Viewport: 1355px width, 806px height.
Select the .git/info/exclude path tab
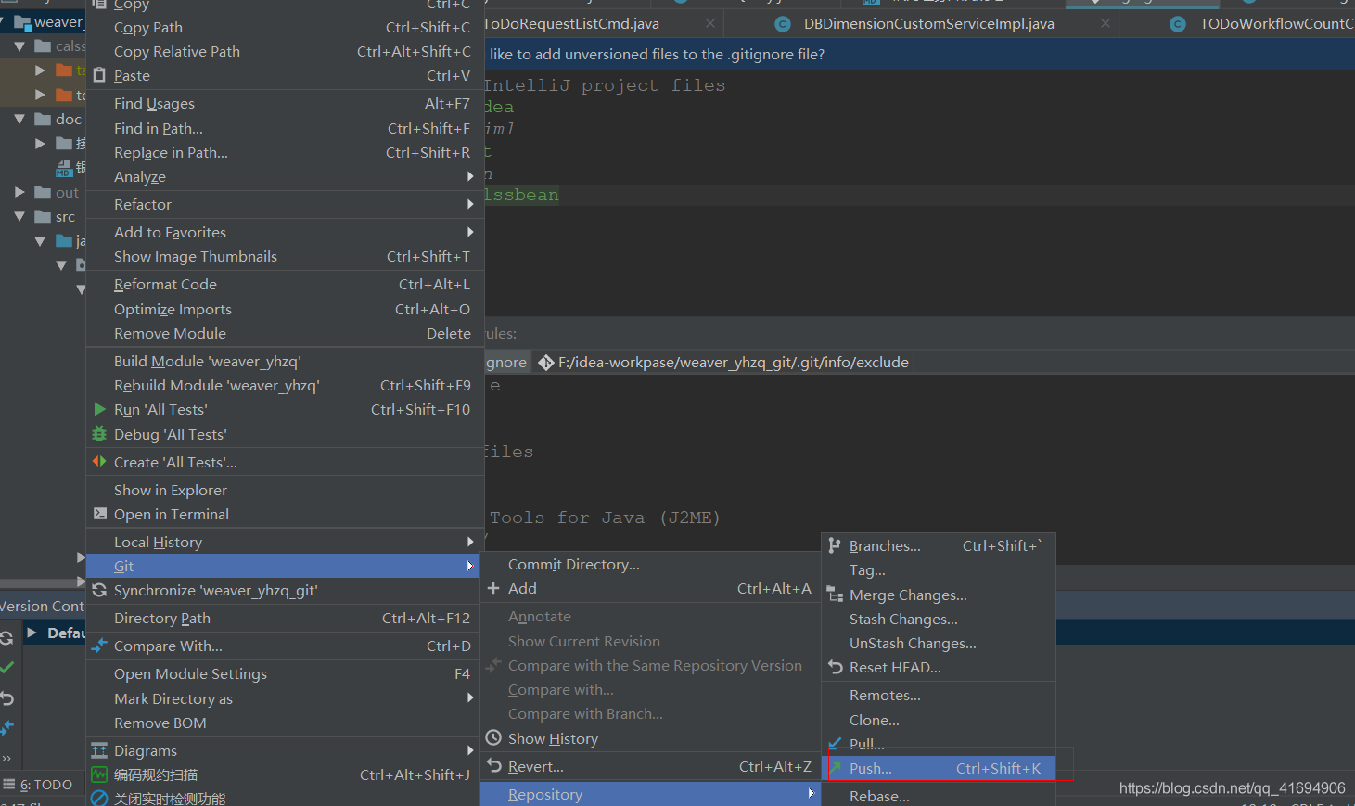725,362
